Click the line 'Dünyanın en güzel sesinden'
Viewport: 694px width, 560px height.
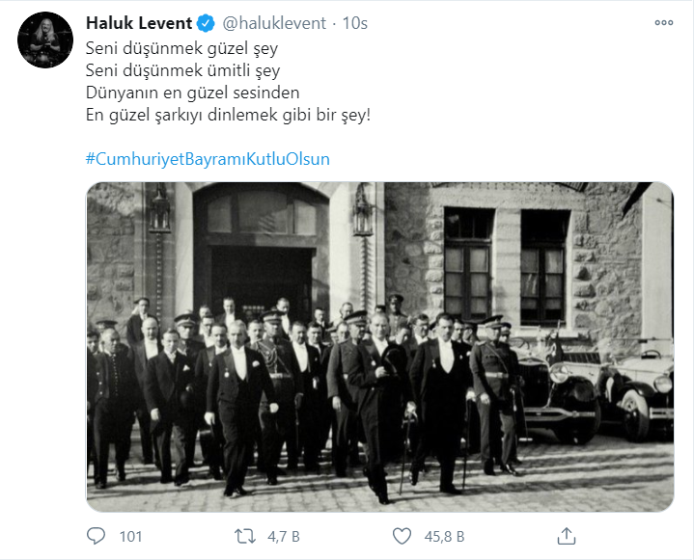pos(192,93)
